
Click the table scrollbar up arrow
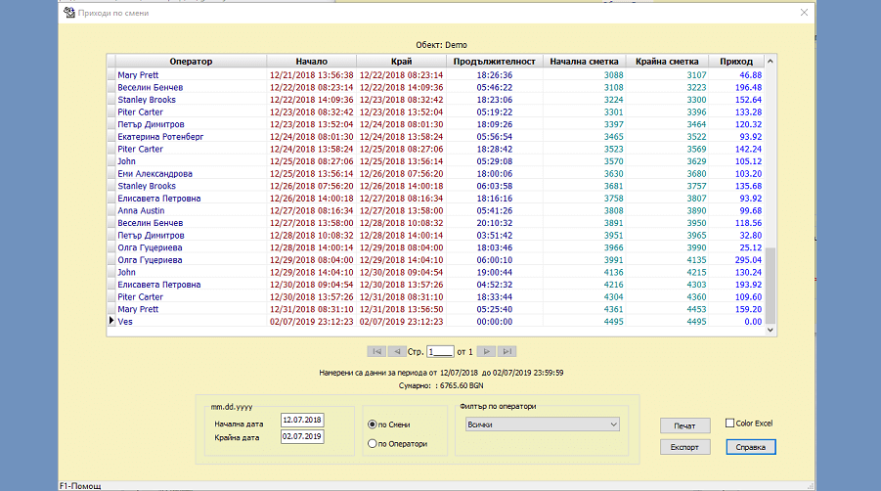point(771,62)
